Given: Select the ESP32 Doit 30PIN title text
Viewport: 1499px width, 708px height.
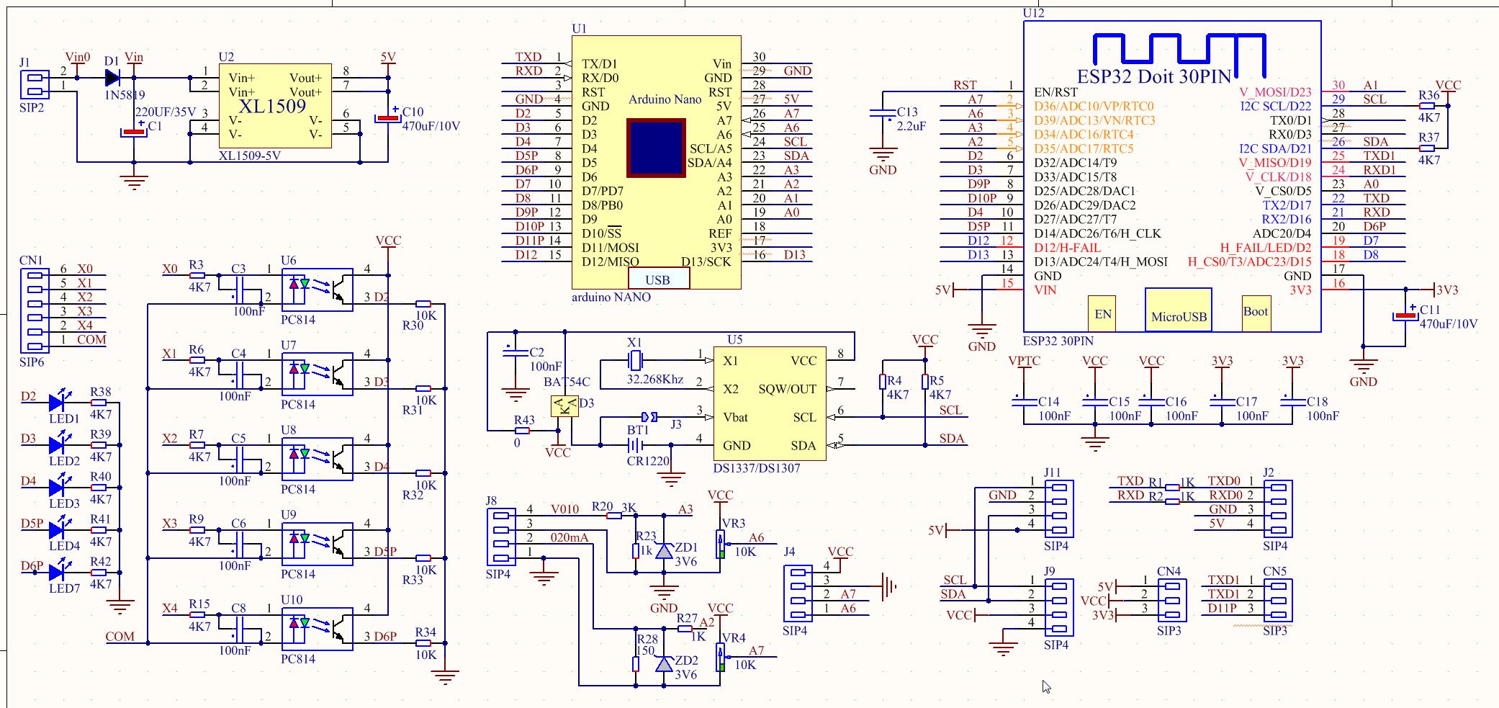Looking at the screenshot, I should coord(1154,77).
